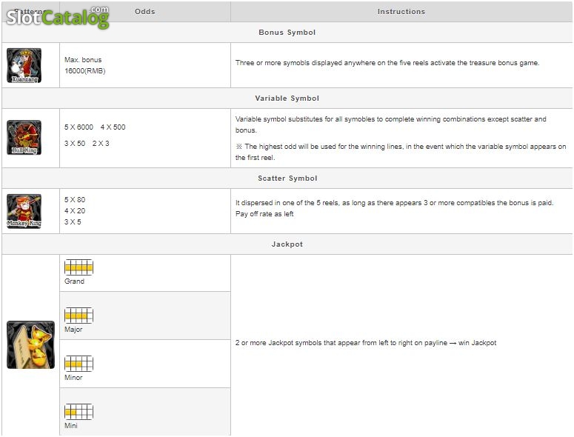
Task: Click the '2 or more Jackpot symbols' instruction
Action: tap(366, 343)
